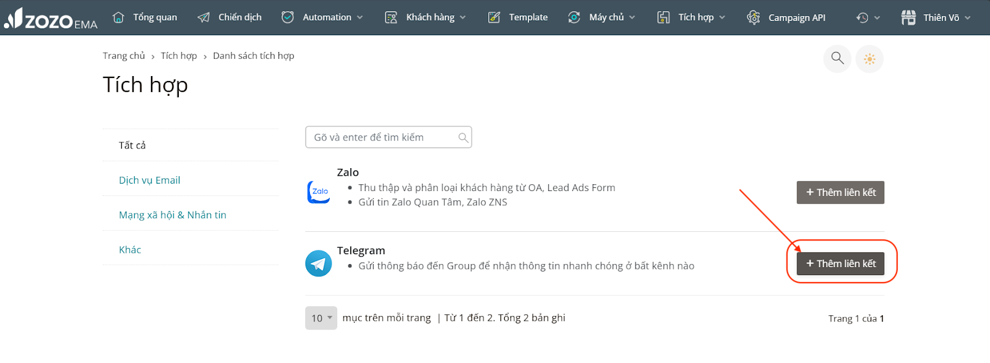Select Mạng xã hội & Nhắn tin category
Image resolution: width=990 pixels, height=363 pixels.
pyautogui.click(x=173, y=215)
